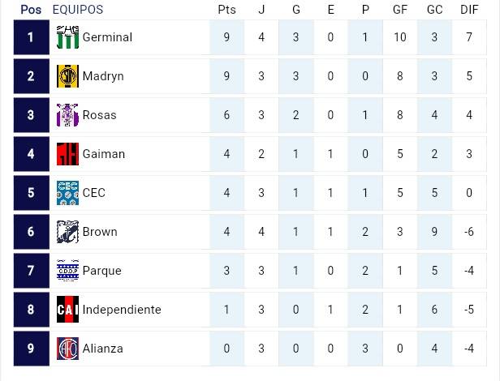The image size is (500, 381).
Task: Sort by the DIF column header
Action: pos(469,10)
